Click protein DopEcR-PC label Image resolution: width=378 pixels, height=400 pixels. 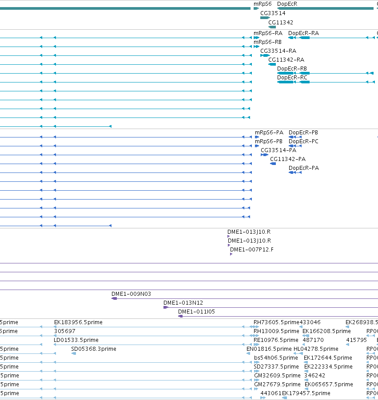pos(303,141)
